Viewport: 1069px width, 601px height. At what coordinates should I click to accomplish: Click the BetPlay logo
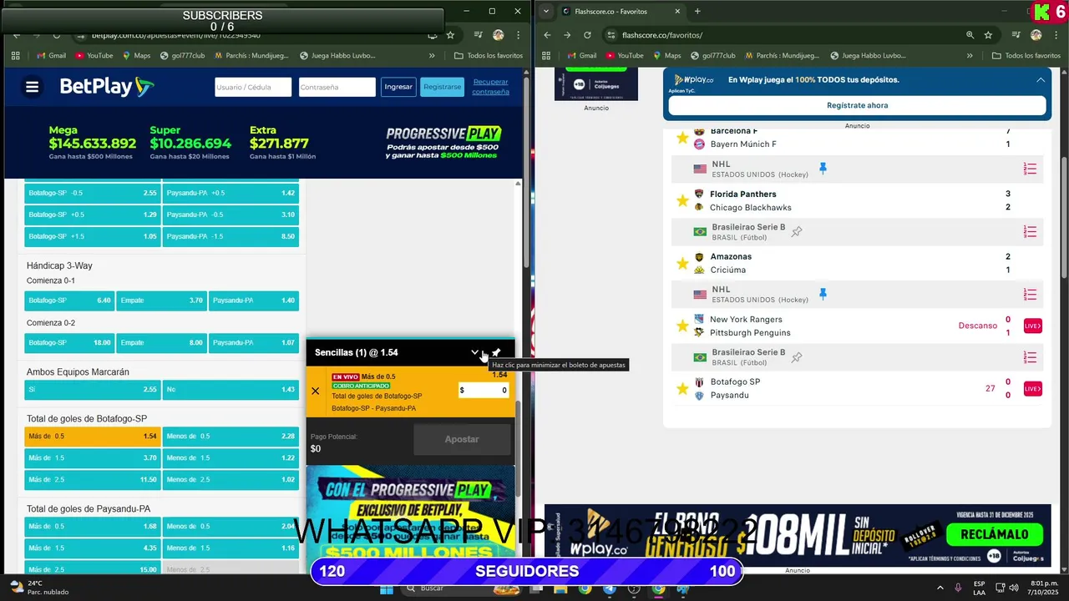coord(107,87)
